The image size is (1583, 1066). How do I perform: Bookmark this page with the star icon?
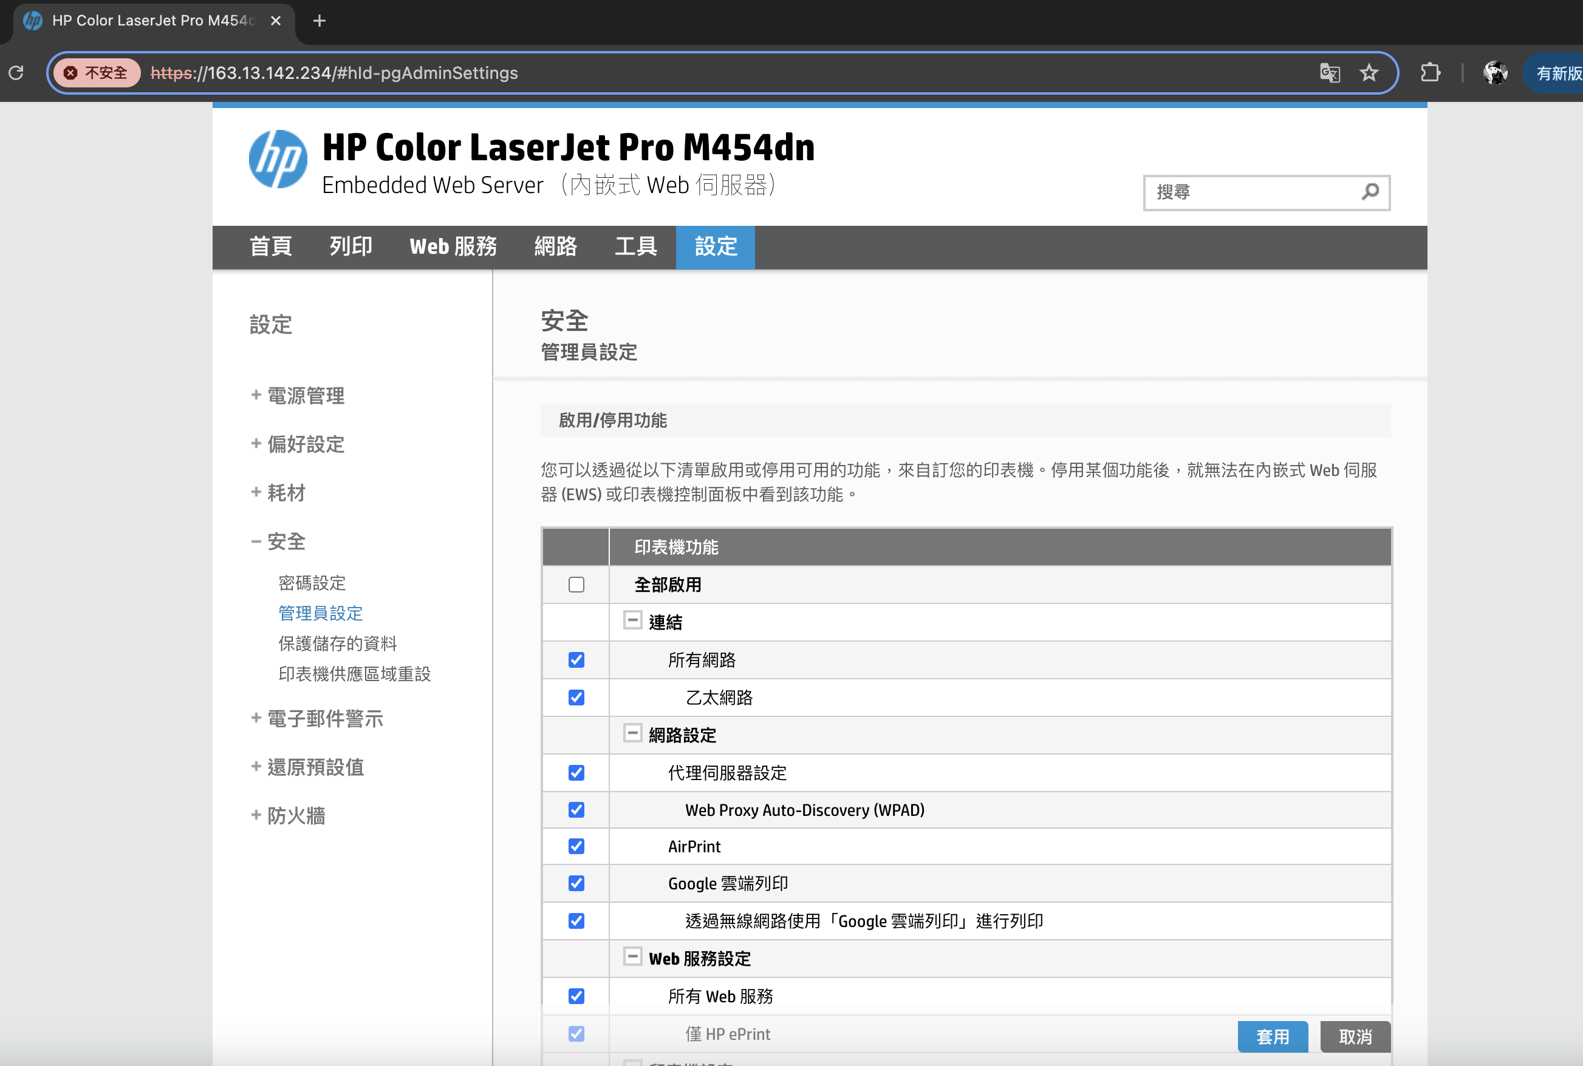coord(1369,73)
